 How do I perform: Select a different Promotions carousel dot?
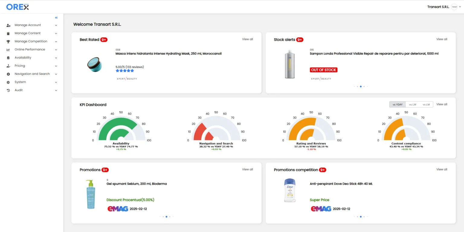170,216
